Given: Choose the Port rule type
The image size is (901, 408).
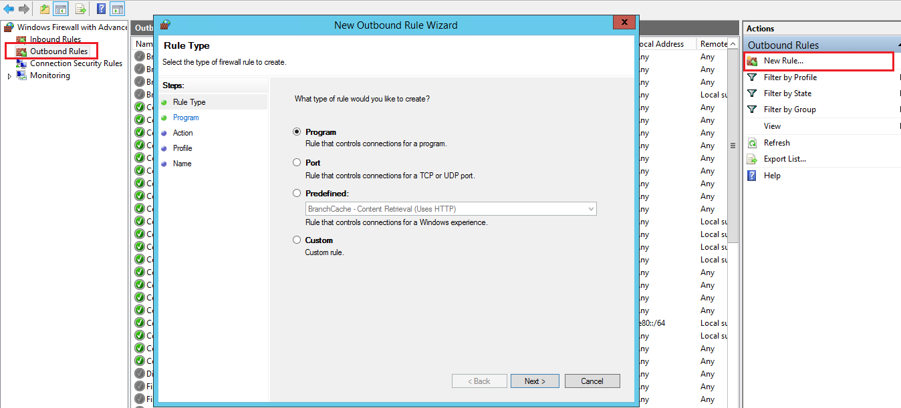Looking at the screenshot, I should [x=296, y=162].
